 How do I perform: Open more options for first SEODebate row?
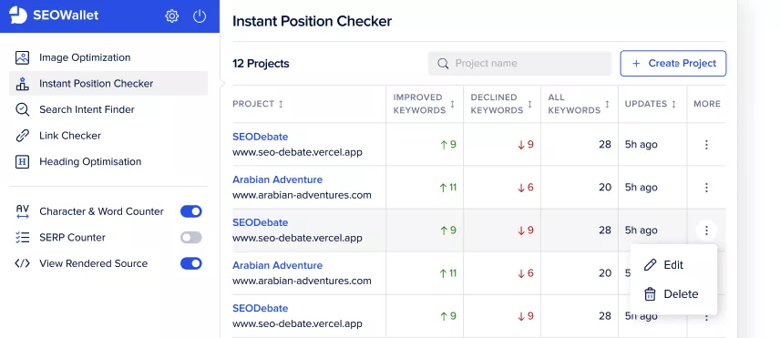706,145
